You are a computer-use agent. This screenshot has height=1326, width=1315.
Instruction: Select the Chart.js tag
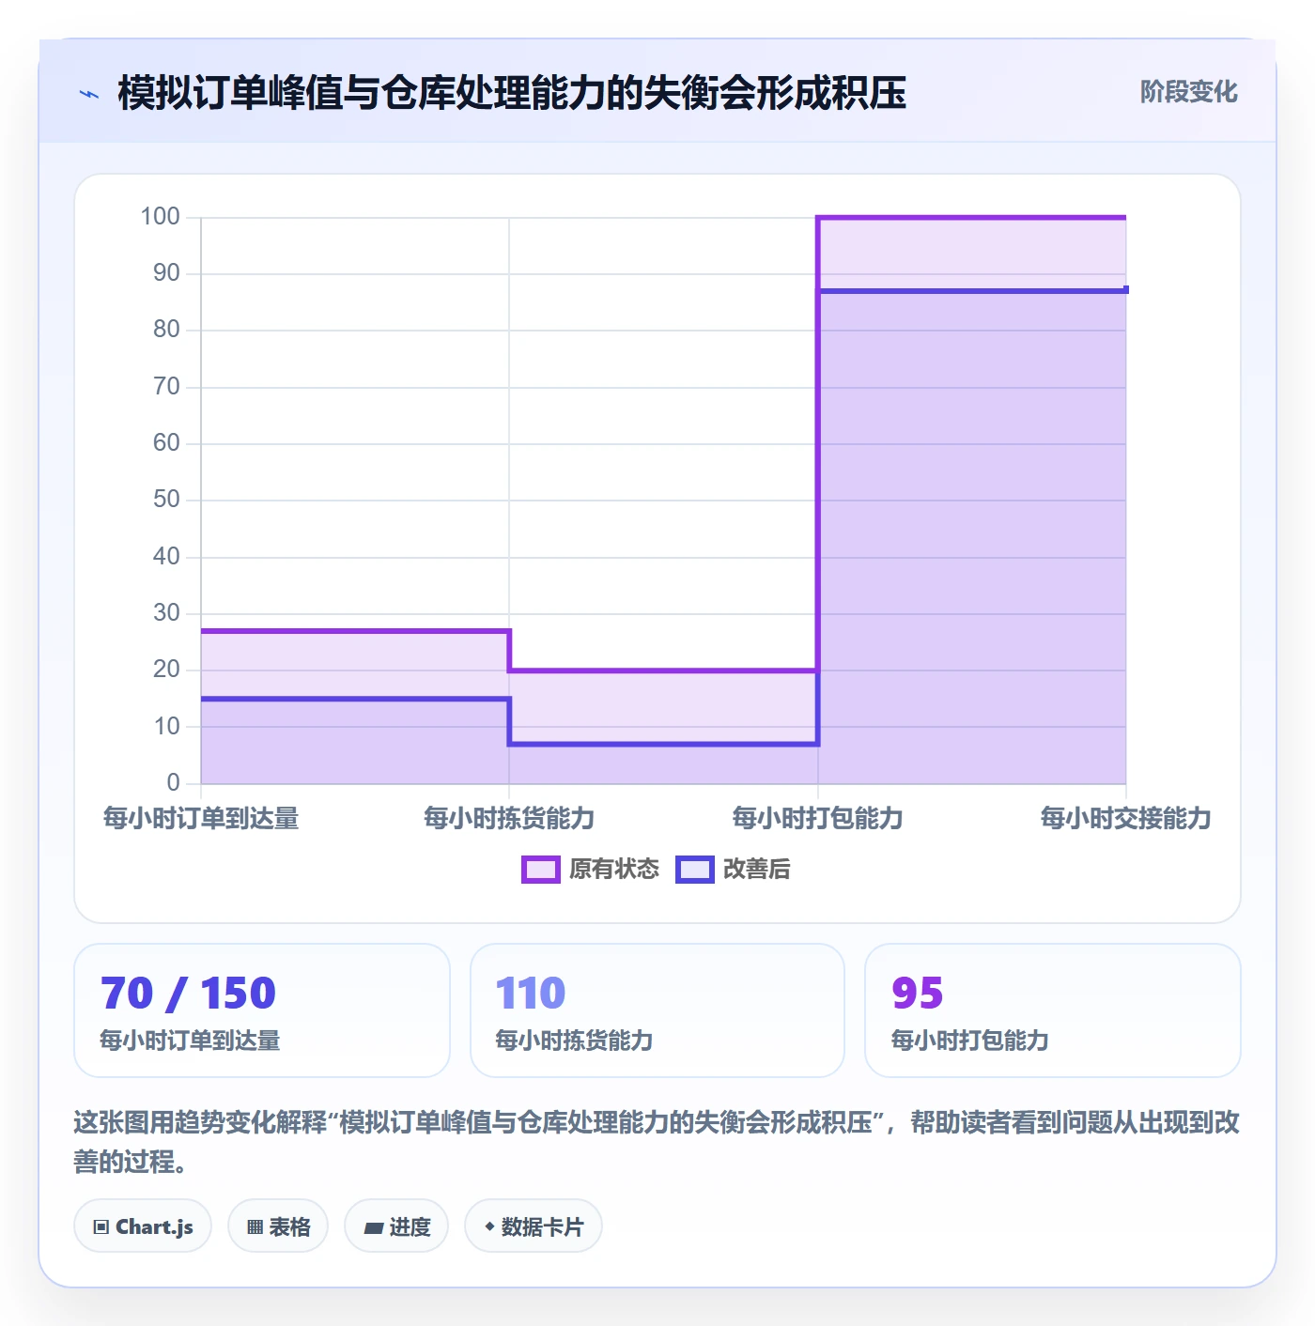point(143,1226)
